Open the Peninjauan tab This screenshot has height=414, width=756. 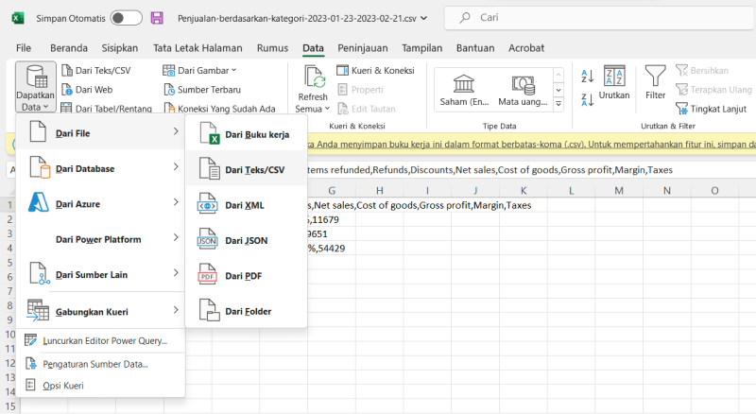363,48
